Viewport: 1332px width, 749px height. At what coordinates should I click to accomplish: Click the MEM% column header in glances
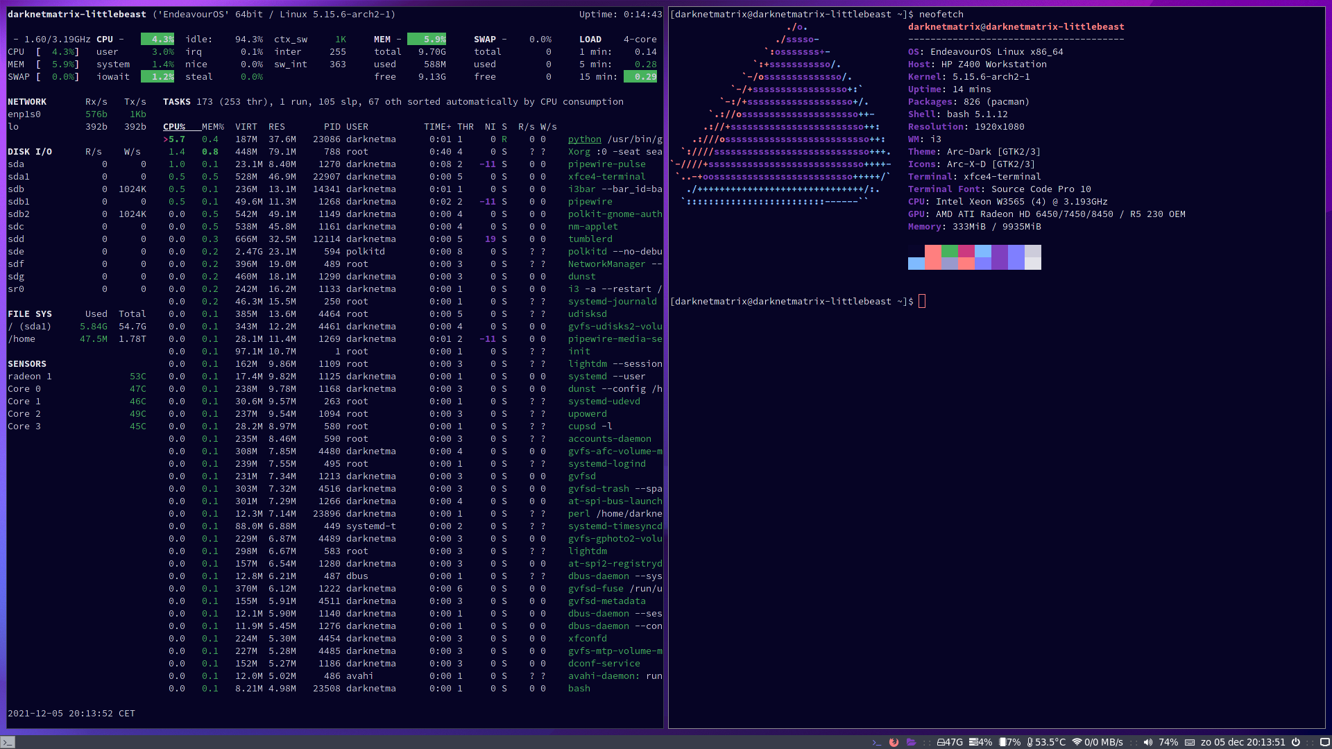pos(213,127)
